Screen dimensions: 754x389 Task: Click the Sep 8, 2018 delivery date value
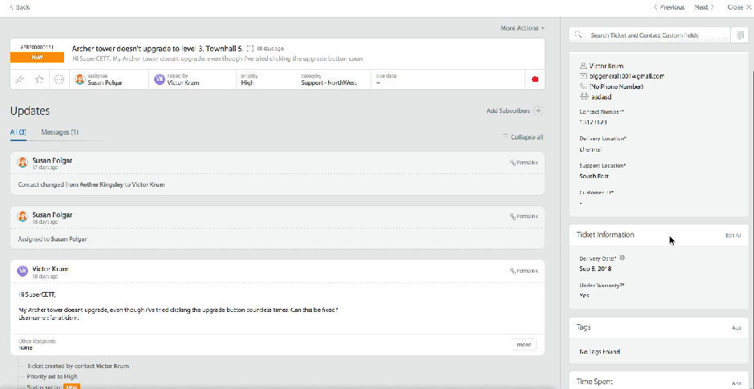click(x=595, y=269)
